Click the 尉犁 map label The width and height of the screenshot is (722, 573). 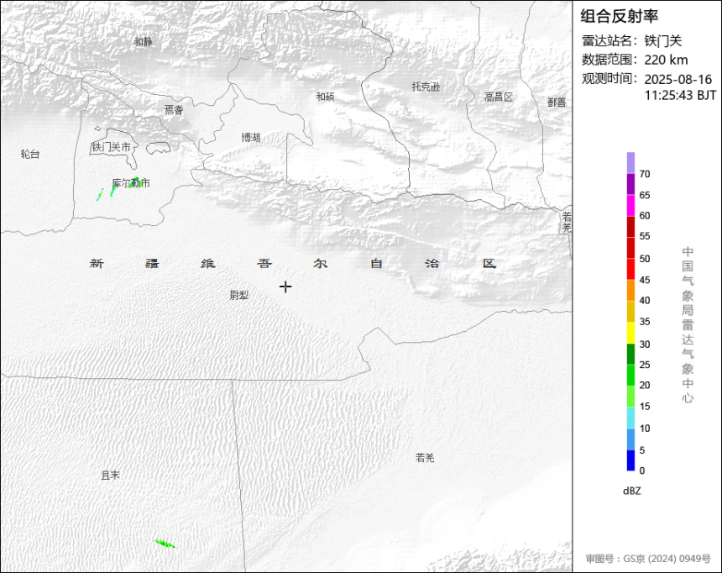click(x=239, y=295)
